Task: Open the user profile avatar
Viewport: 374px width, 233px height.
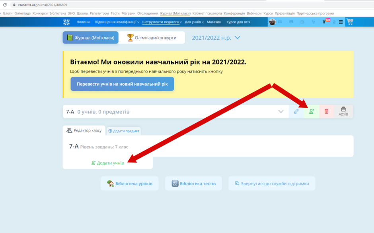Action: coord(272,22)
